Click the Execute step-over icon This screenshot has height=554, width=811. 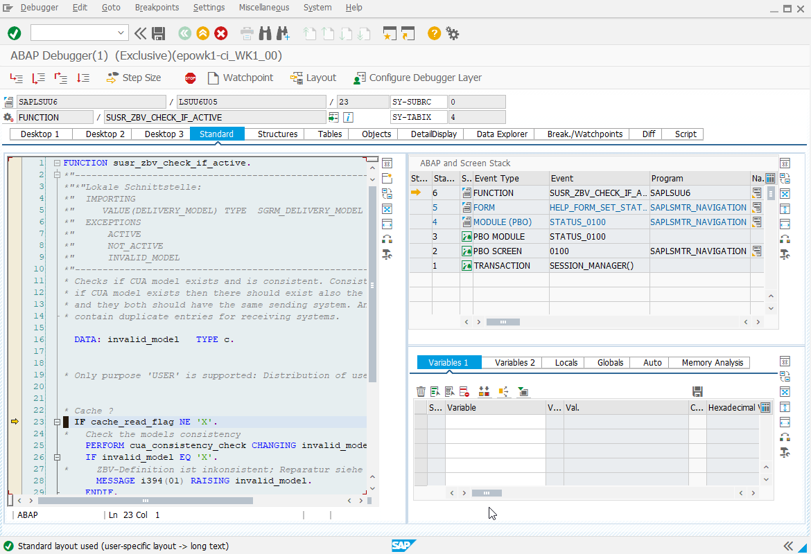(x=38, y=78)
